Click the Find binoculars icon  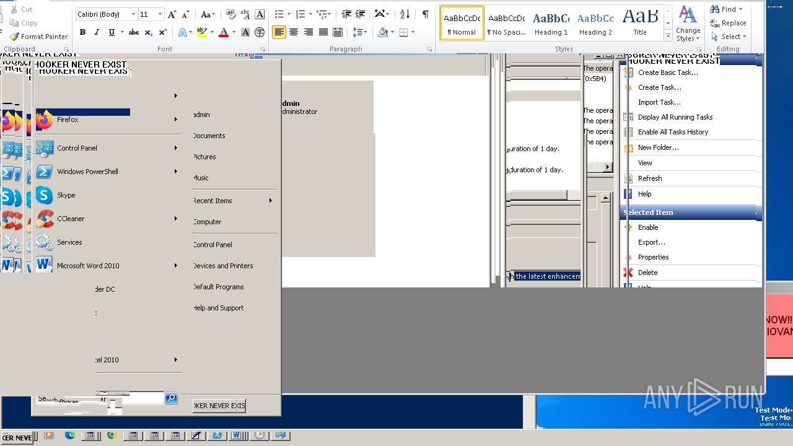click(x=714, y=9)
